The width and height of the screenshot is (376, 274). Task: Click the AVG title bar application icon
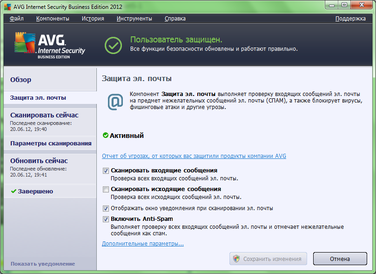click(7, 7)
